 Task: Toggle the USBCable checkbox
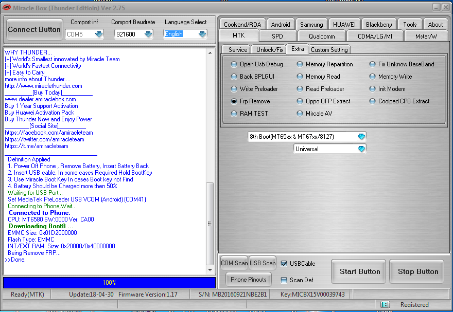(284, 264)
